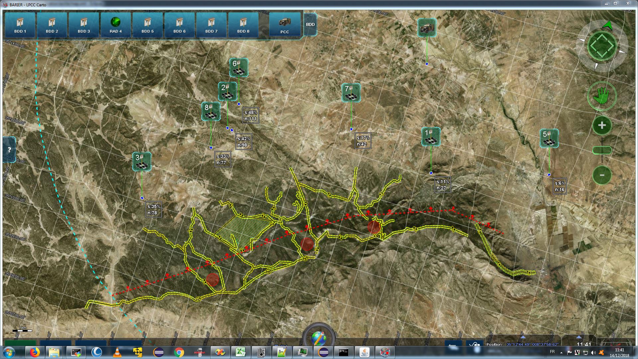This screenshot has width=638, height=359.
Task: Click the FR language indicator
Action: click(552, 352)
